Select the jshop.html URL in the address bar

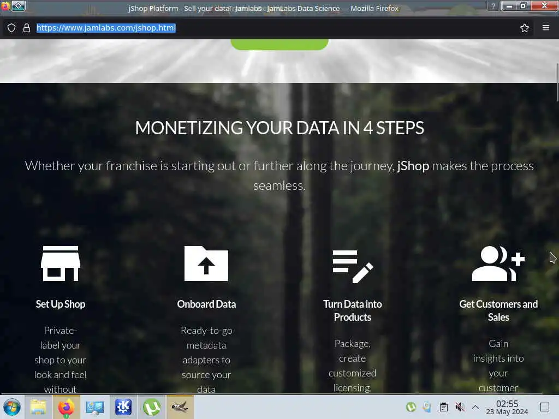(106, 28)
